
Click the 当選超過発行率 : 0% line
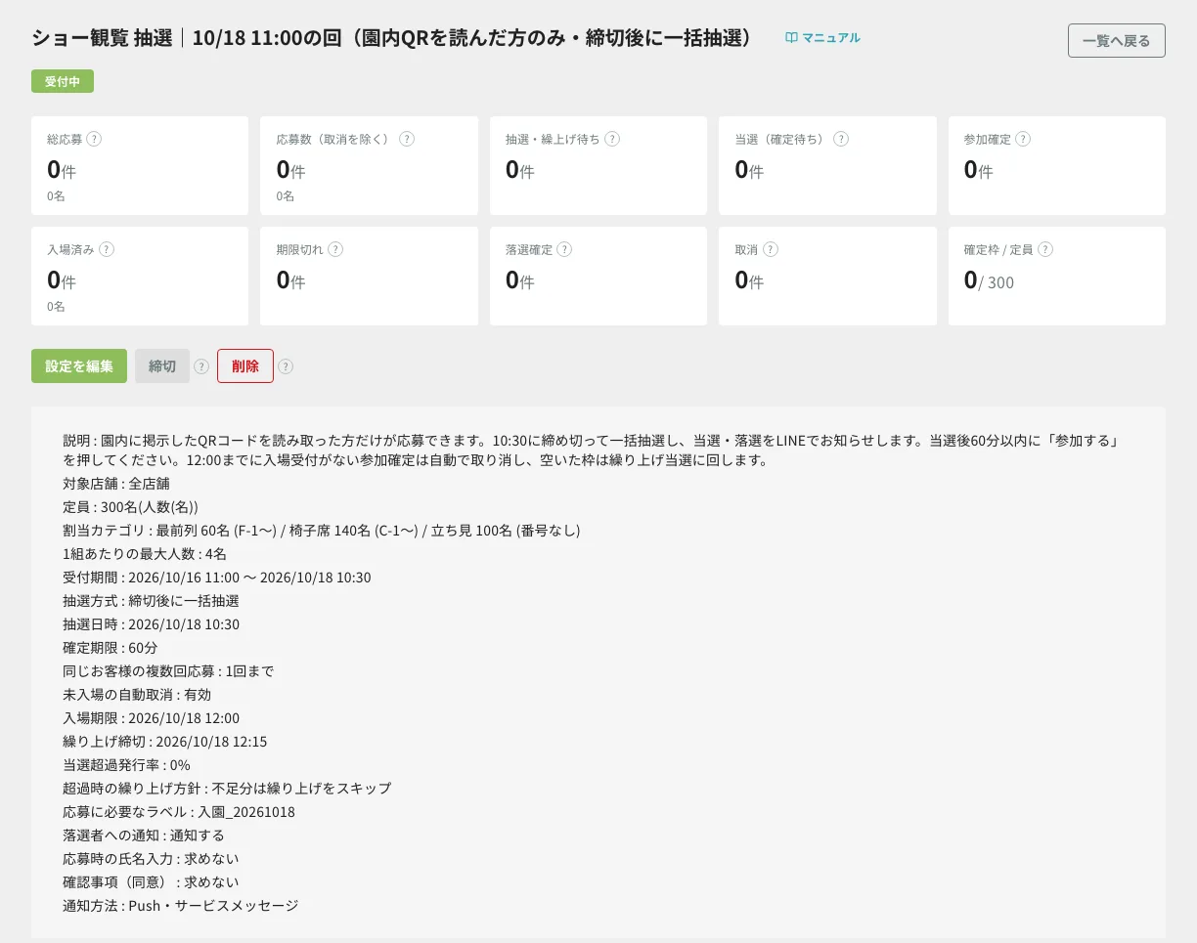tap(126, 765)
